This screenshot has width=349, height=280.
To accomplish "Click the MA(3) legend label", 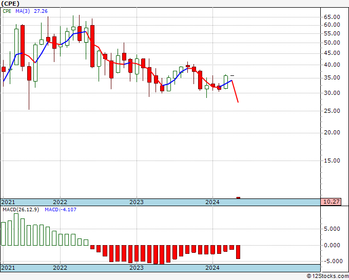I will [x=23, y=11].
